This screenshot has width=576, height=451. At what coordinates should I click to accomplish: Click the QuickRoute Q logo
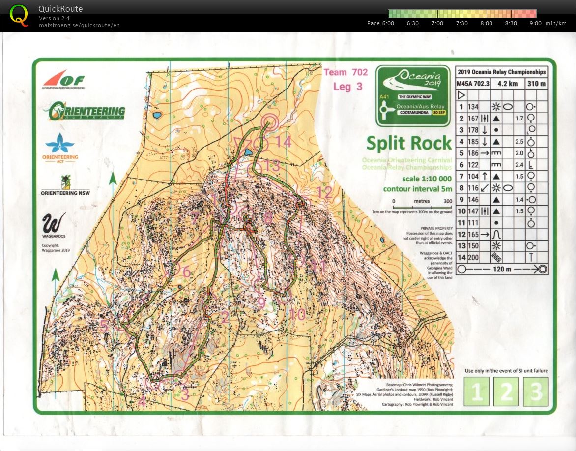[19, 15]
